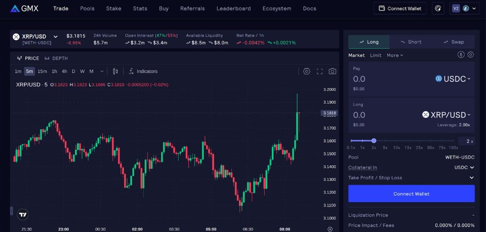This screenshot has width=486, height=232.
Task: Open trade settings gear icon
Action: click(x=470, y=55)
